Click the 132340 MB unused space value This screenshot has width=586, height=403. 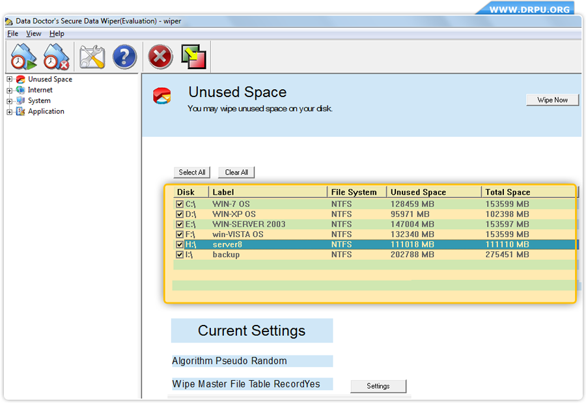pos(412,234)
